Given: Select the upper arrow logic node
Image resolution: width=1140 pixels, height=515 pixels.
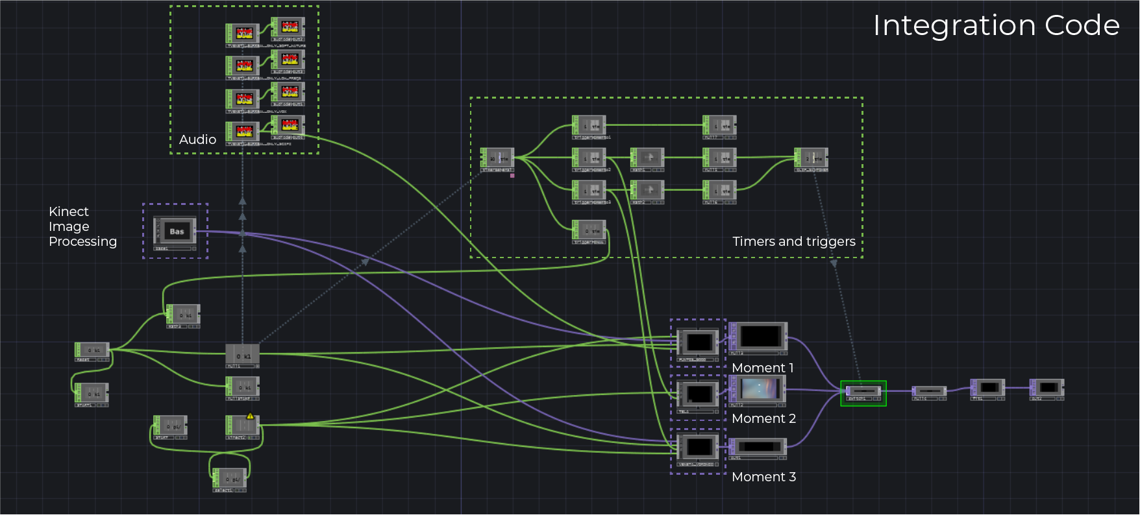Looking at the screenshot, I should 647,158.
